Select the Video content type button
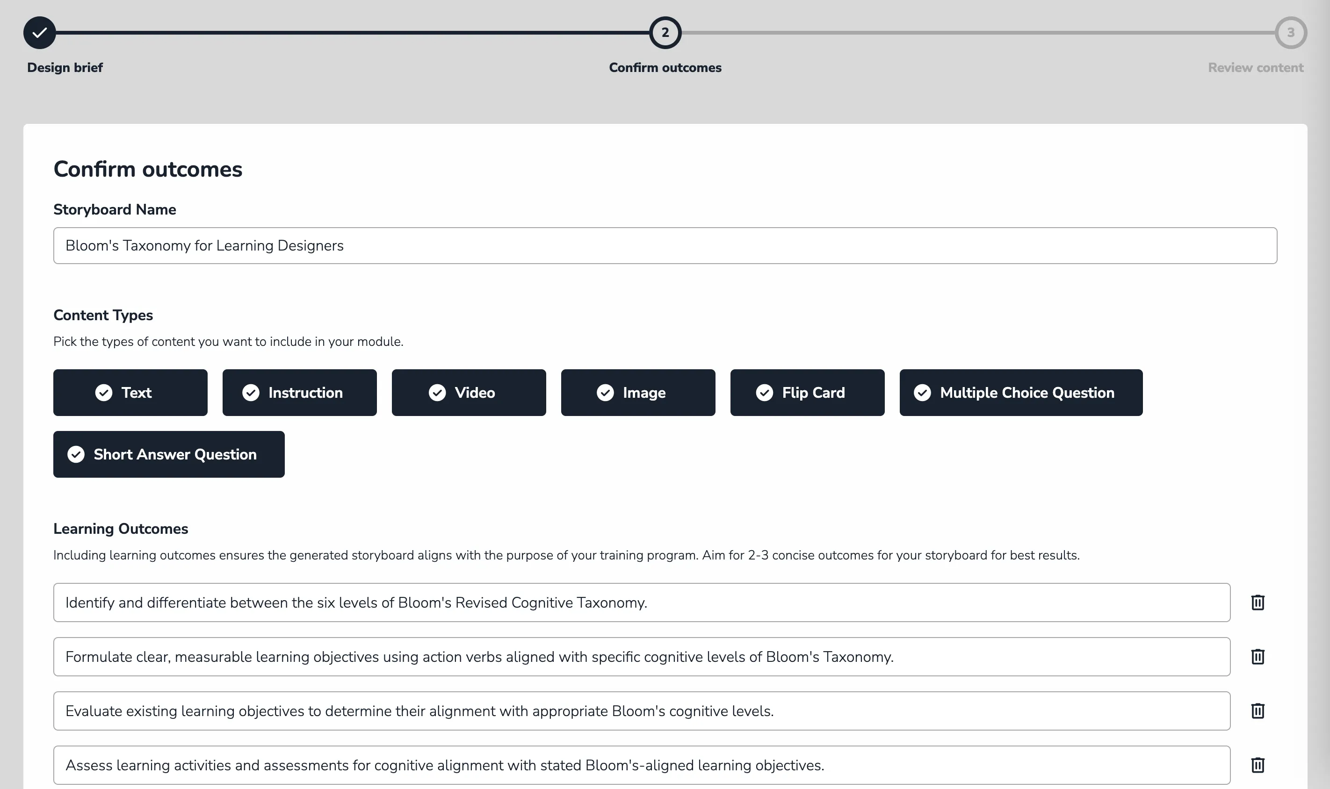Image resolution: width=1330 pixels, height=789 pixels. point(469,392)
